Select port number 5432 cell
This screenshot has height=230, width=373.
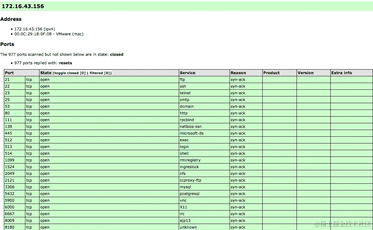coord(14,194)
